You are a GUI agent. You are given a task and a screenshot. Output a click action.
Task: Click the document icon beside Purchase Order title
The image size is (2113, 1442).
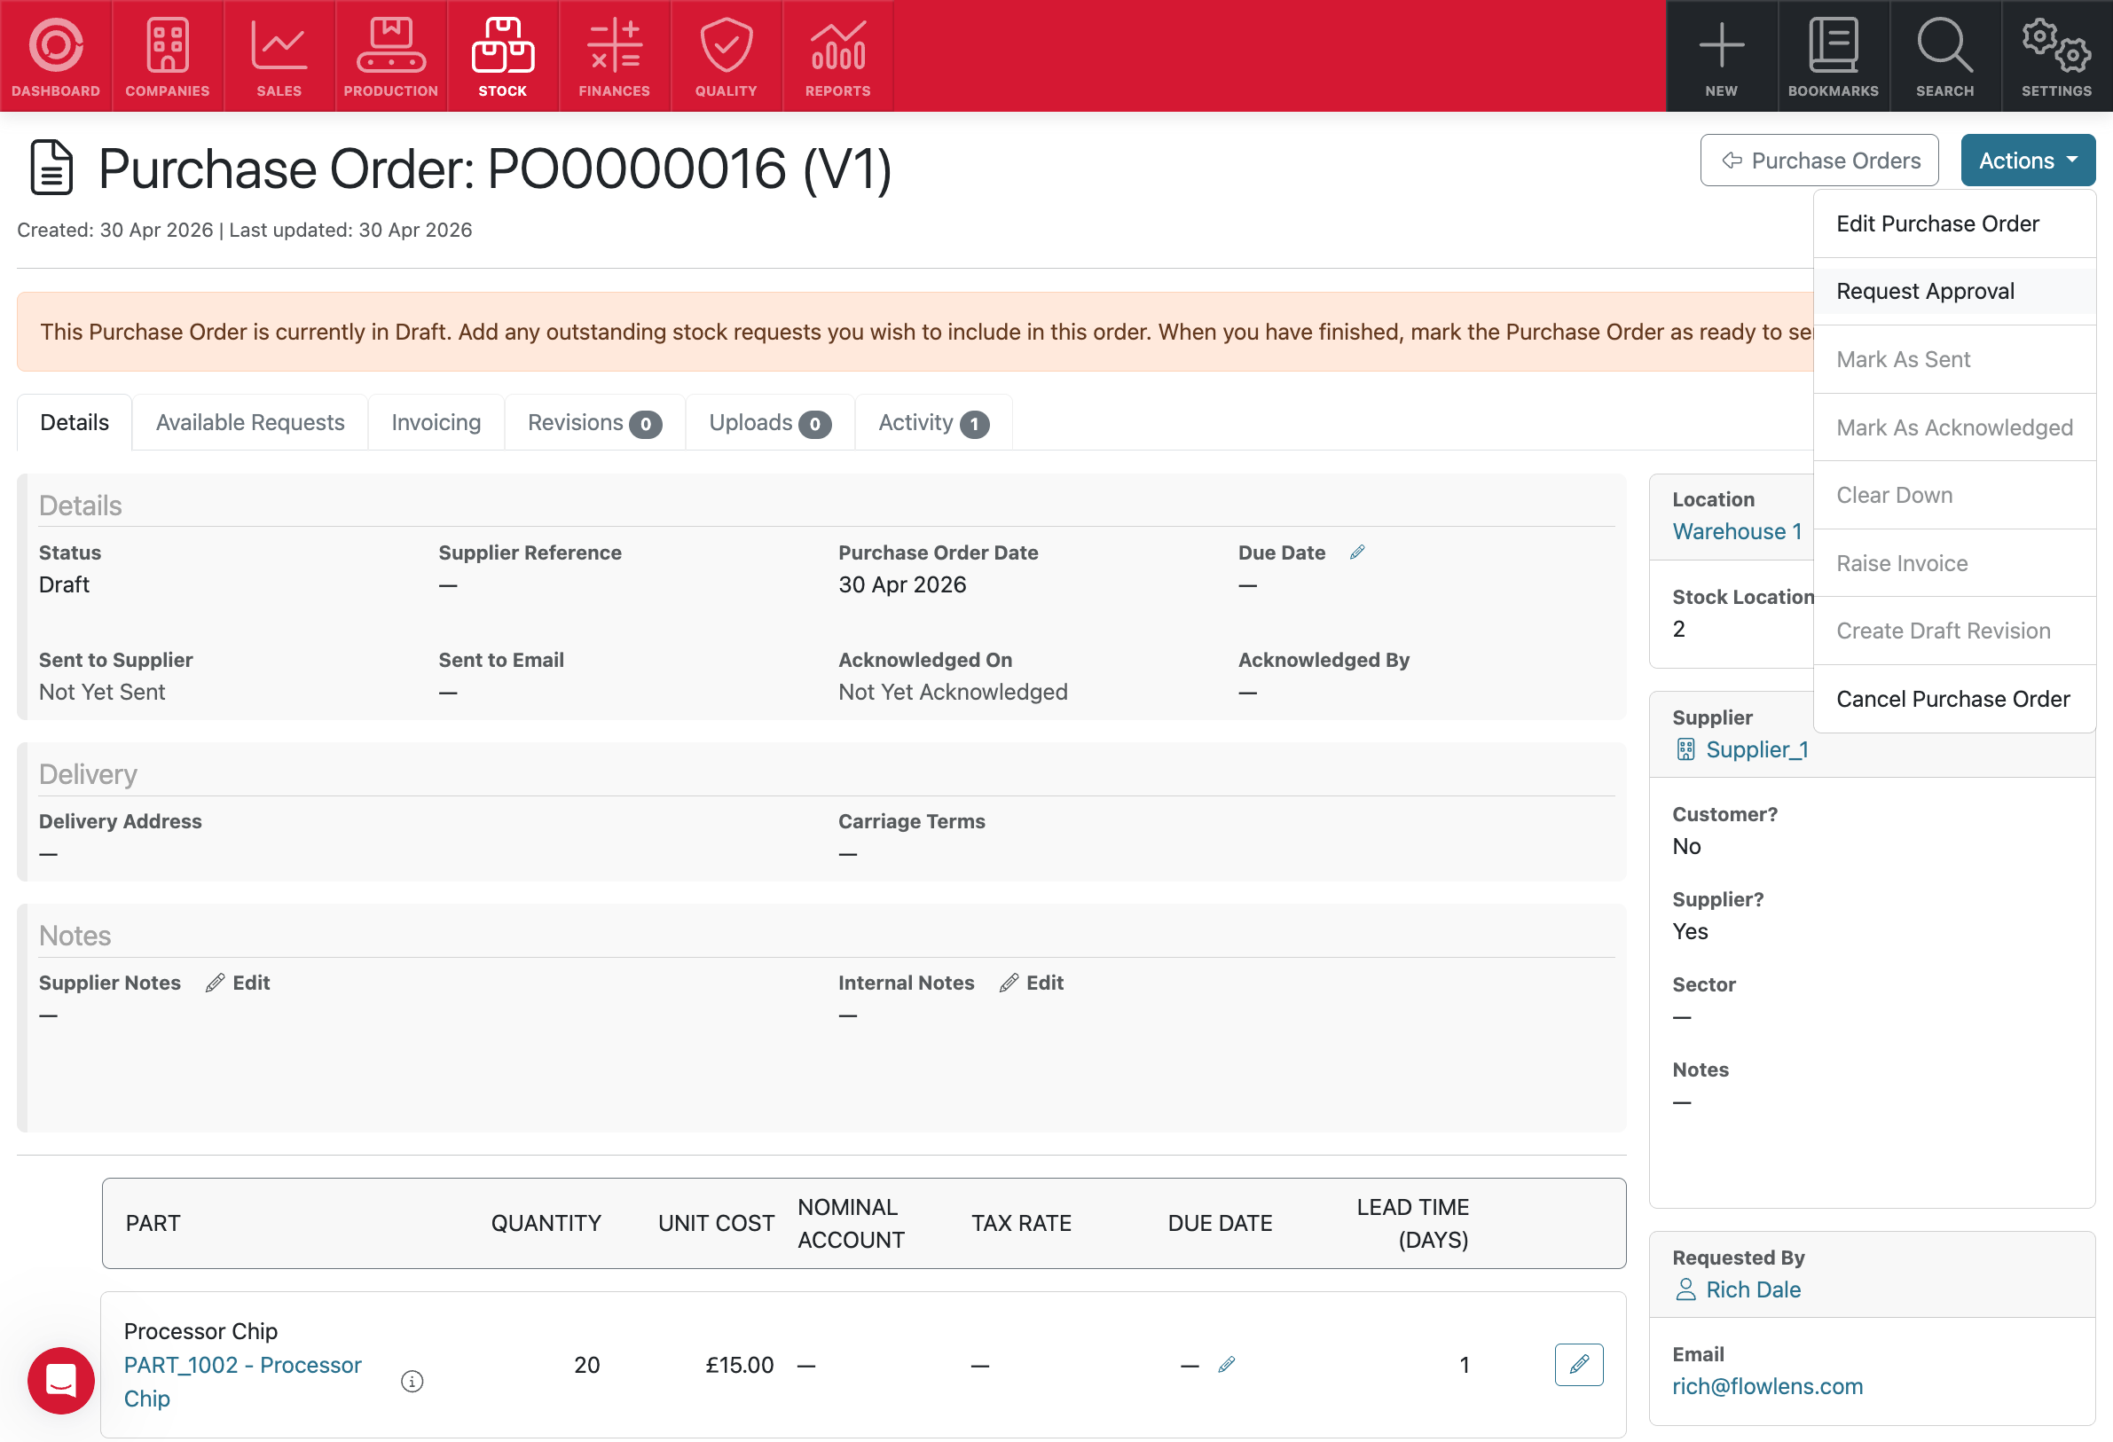pyautogui.click(x=51, y=168)
